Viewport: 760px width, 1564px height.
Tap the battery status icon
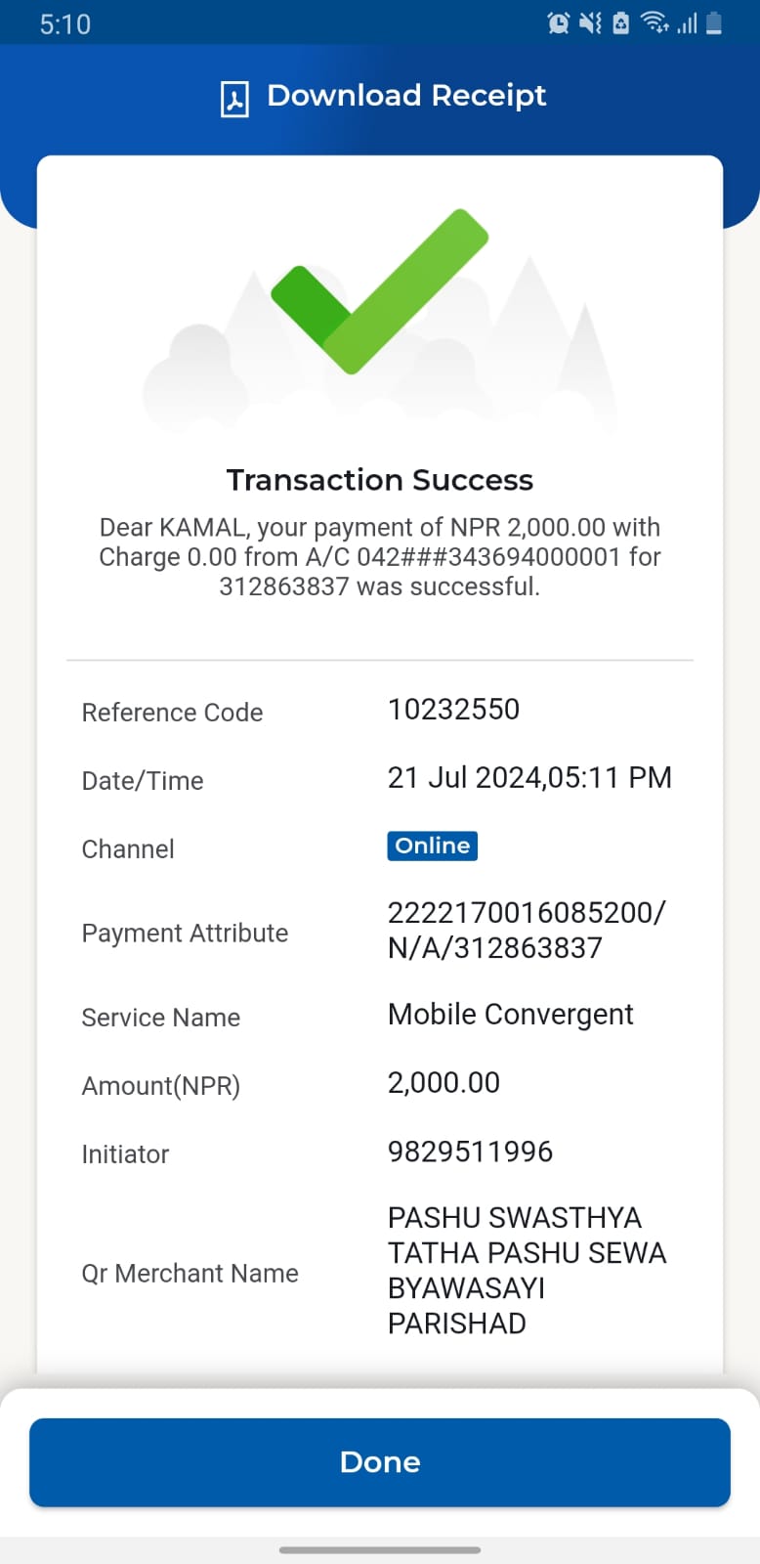pos(714,22)
